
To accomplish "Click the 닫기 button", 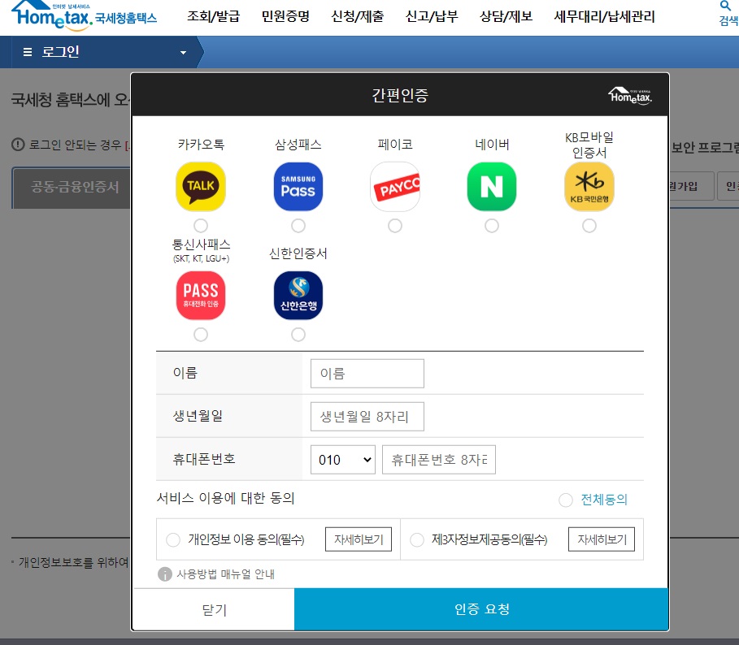I will (x=214, y=609).
